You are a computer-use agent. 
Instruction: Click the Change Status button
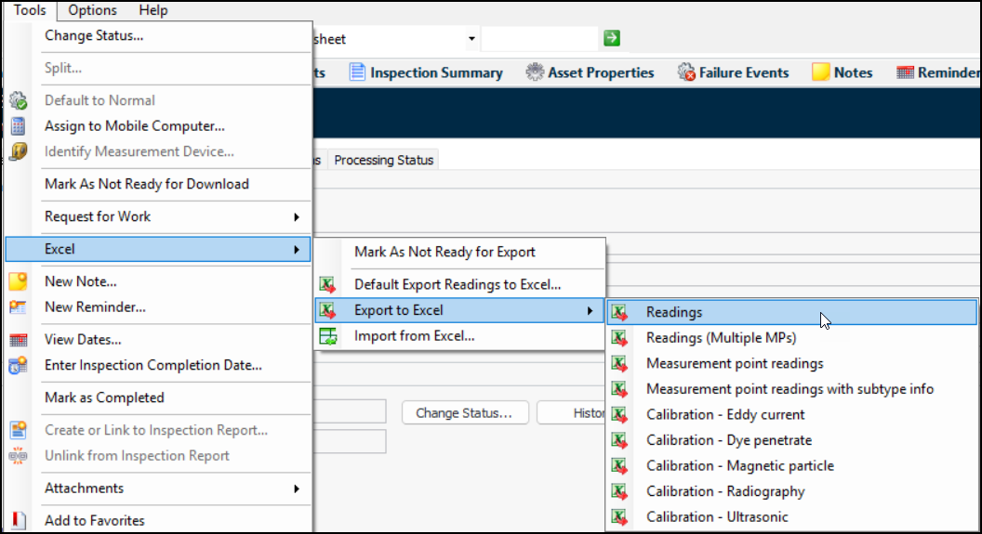464,413
